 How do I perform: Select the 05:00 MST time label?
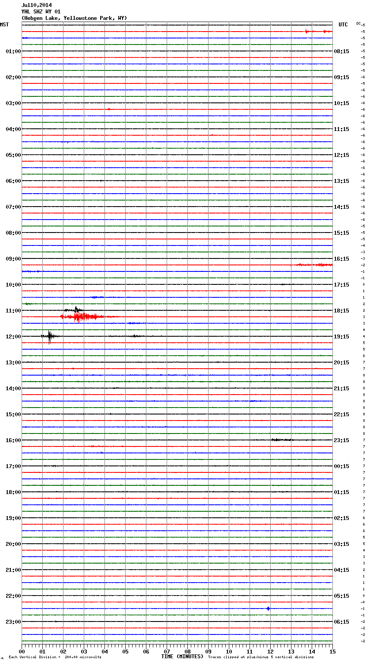click(x=13, y=155)
